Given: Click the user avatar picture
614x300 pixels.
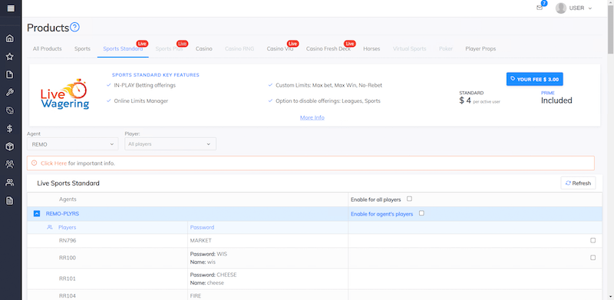Looking at the screenshot, I should click(561, 8).
